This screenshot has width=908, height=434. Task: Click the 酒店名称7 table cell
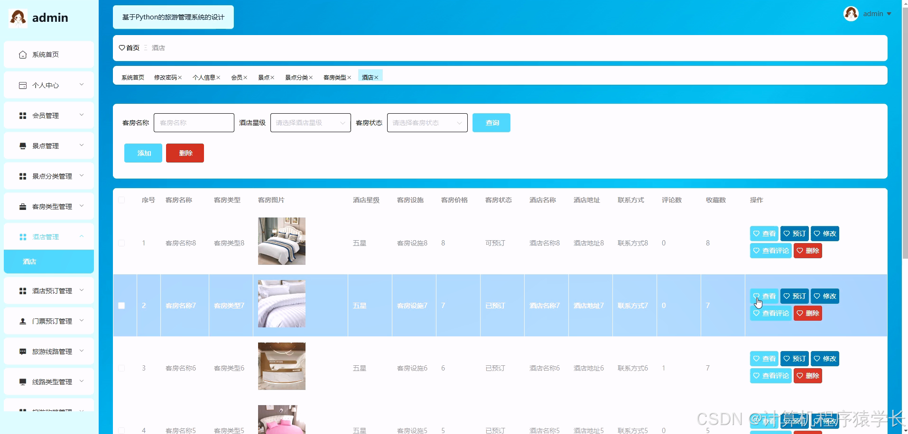(x=545, y=306)
